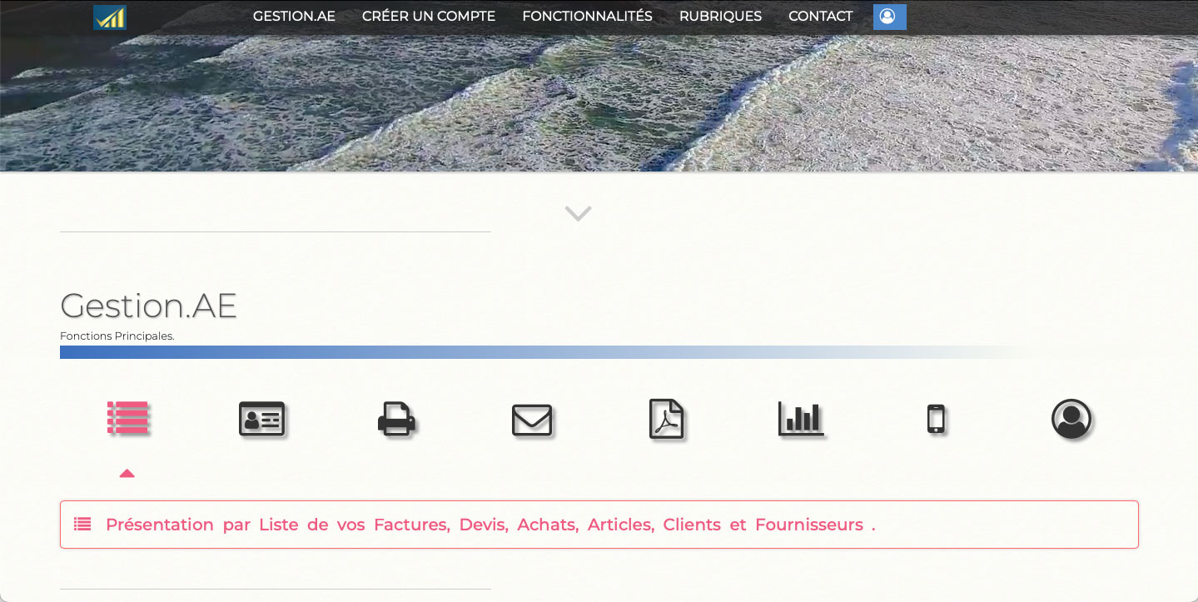Select the pink list presentation icon

127,418
